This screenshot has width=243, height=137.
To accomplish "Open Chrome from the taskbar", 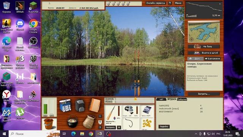I will (91, 134).
